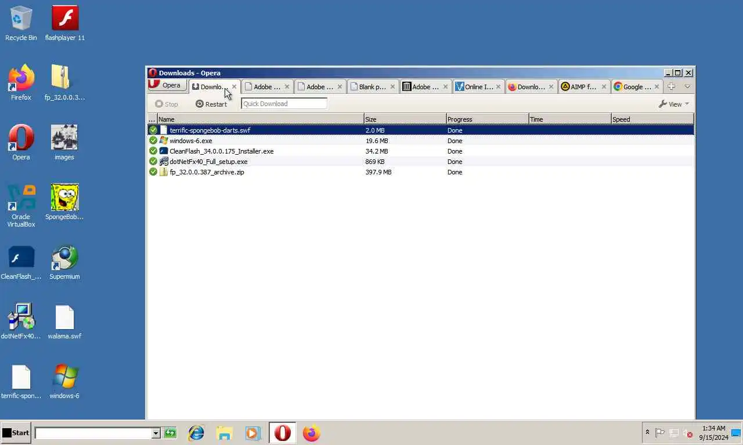Screen dimensions: 743x445
Task: Click file icon of dotNetFx40_Full_setup.exe
Action: [164, 162]
